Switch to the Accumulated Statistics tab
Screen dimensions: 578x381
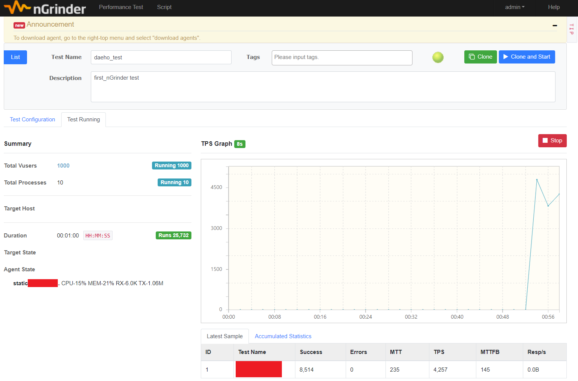pyautogui.click(x=283, y=336)
